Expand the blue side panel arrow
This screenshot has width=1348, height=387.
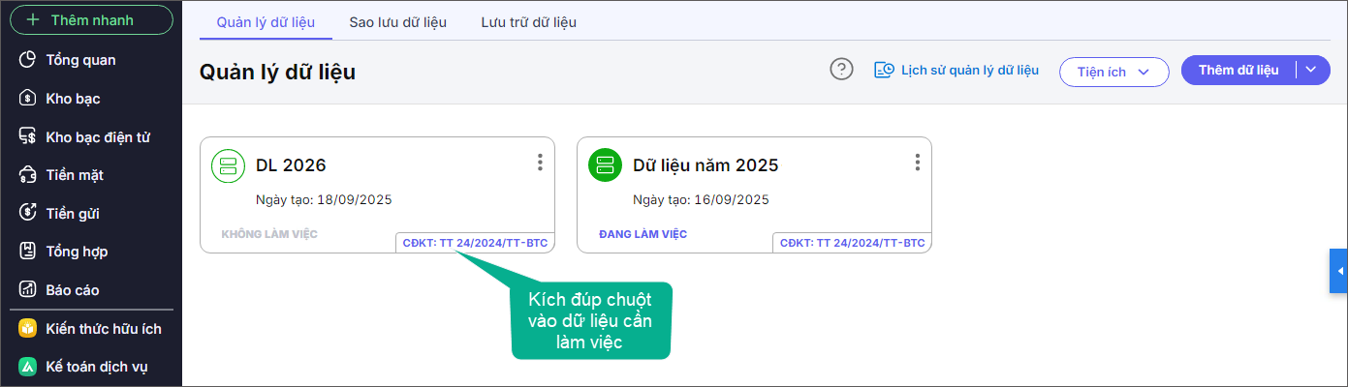click(x=1338, y=270)
